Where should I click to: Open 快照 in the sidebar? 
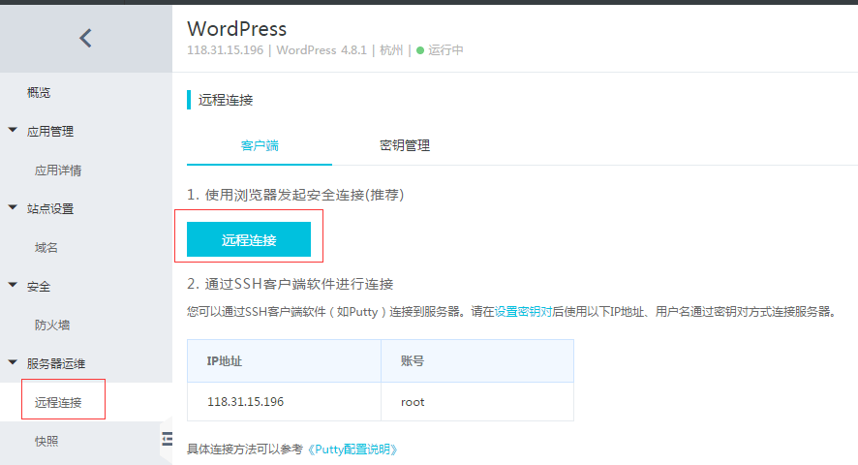(x=46, y=441)
